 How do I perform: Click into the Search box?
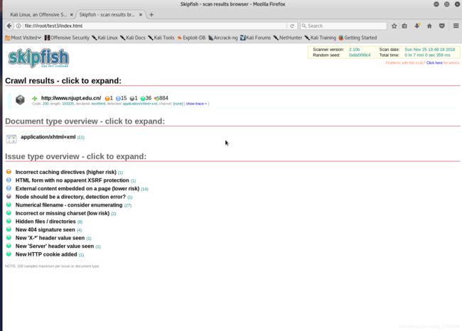(343, 26)
